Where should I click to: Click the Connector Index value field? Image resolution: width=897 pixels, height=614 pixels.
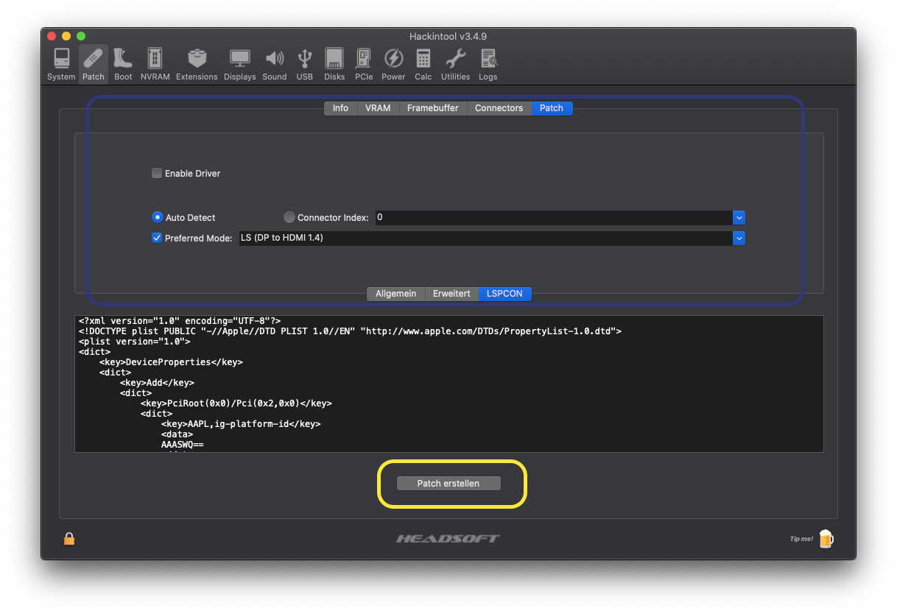coord(554,217)
